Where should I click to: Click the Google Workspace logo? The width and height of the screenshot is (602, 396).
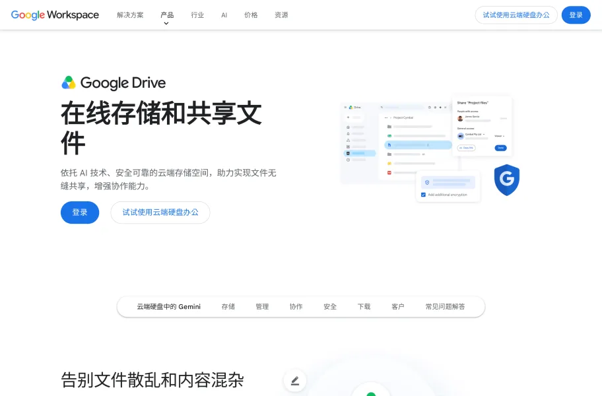point(55,15)
